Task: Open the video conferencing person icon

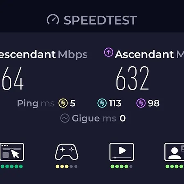Action: 174,152
